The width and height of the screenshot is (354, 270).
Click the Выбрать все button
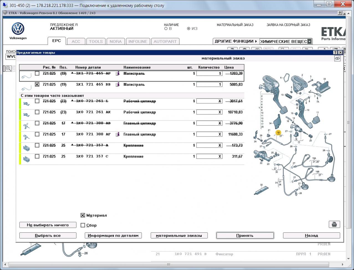(48, 235)
